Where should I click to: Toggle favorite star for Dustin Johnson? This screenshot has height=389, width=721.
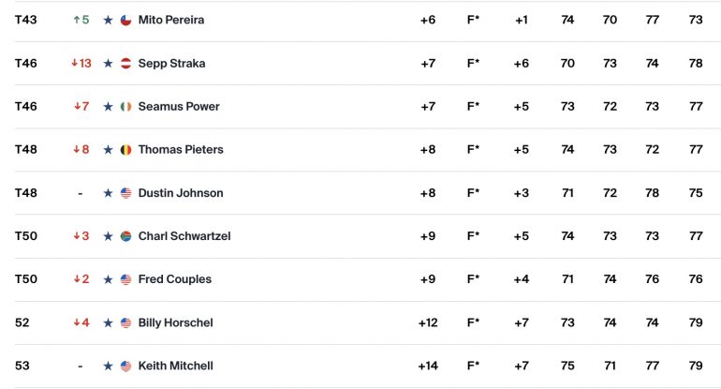point(108,193)
